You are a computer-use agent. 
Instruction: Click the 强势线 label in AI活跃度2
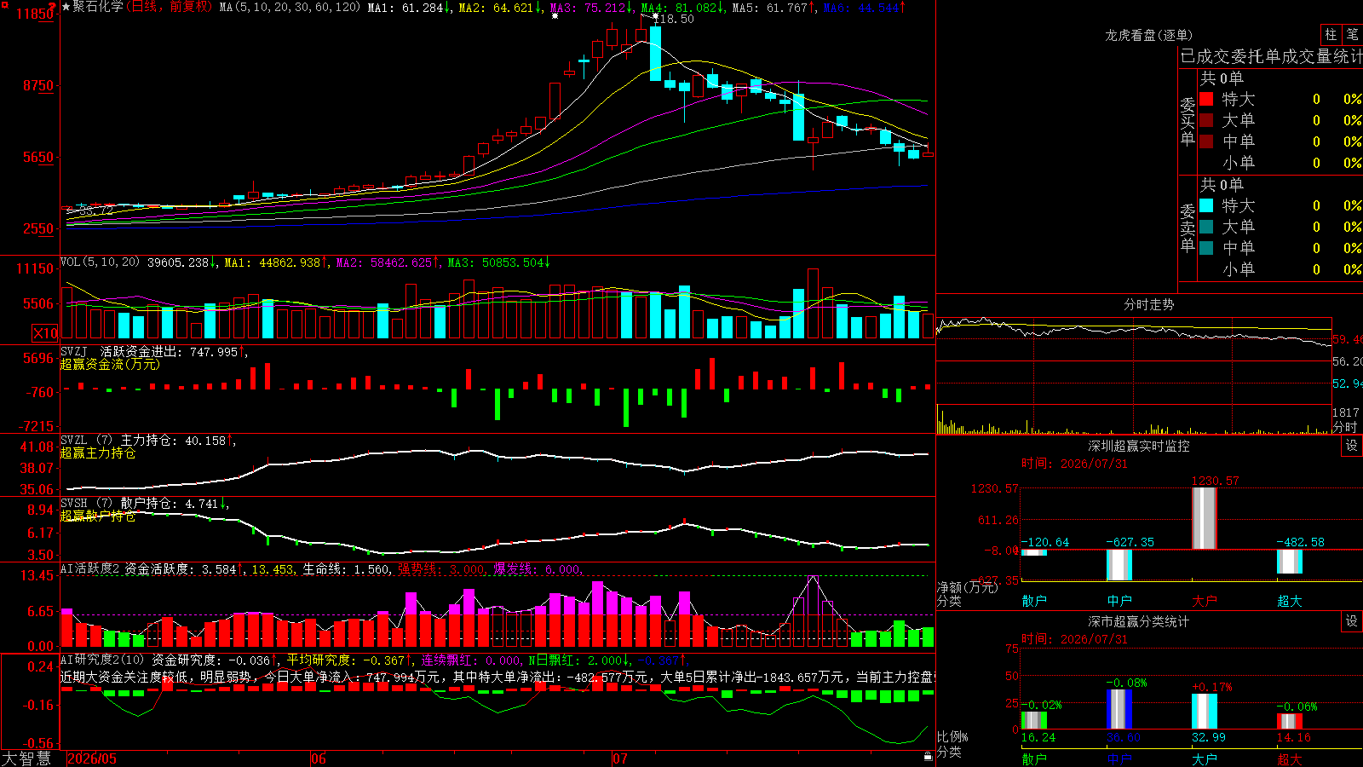[x=418, y=569]
